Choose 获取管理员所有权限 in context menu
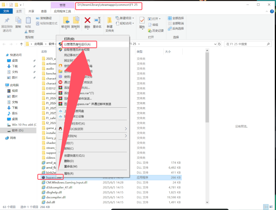 point(77,50)
